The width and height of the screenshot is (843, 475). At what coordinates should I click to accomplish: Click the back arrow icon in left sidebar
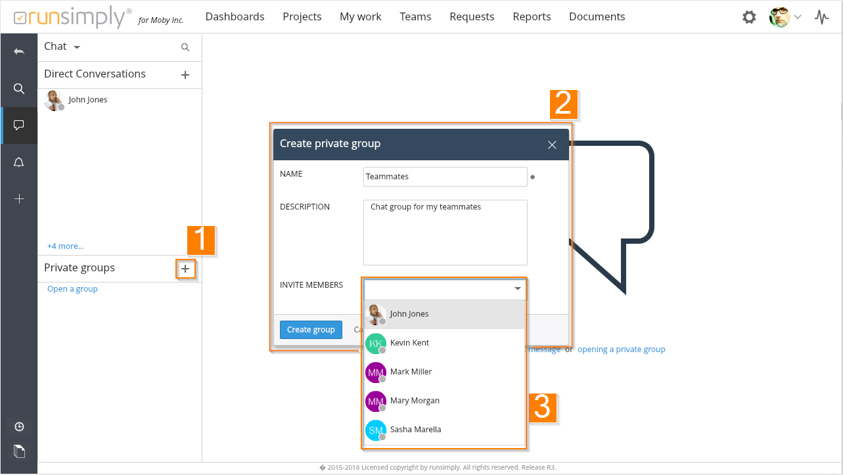pyautogui.click(x=19, y=51)
